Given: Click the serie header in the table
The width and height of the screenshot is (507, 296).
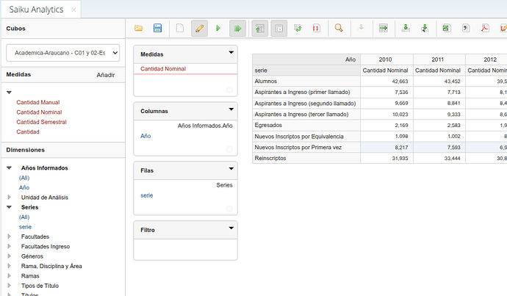Looking at the screenshot, I should point(306,71).
